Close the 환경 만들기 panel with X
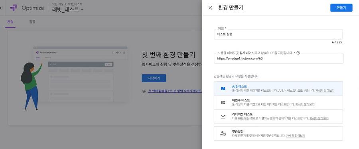Viewport: 359px width, 149px height. coord(210,8)
